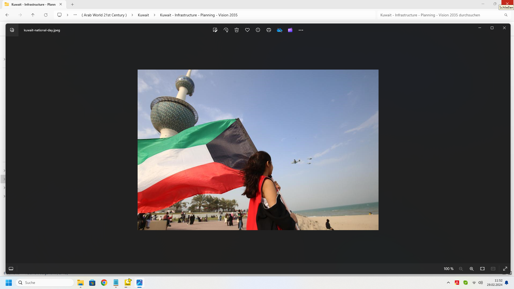The width and height of the screenshot is (514, 289).
Task: Add a new File Explorer tab
Action: [72, 4]
